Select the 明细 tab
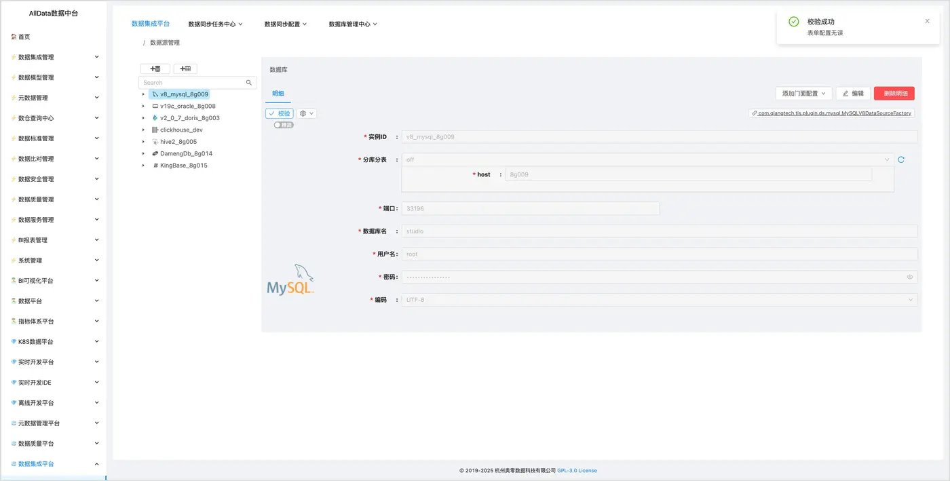 (x=278, y=94)
